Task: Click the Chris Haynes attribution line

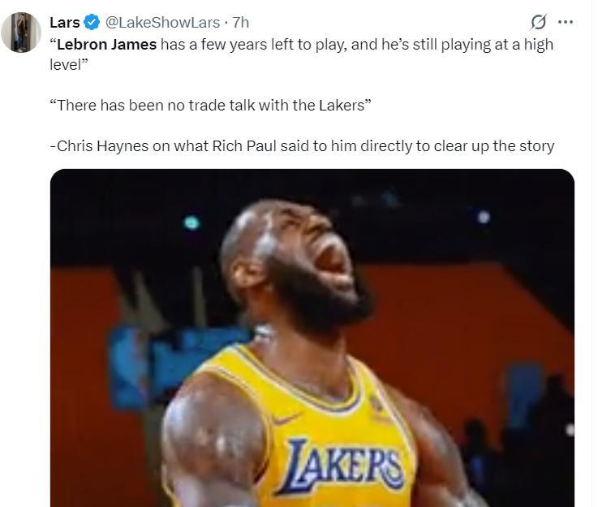Action: pos(301,146)
